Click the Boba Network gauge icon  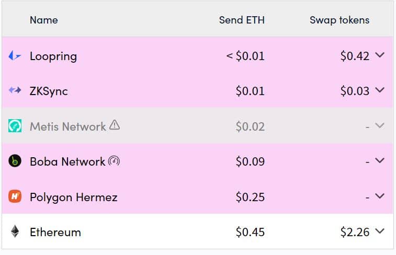tap(114, 161)
